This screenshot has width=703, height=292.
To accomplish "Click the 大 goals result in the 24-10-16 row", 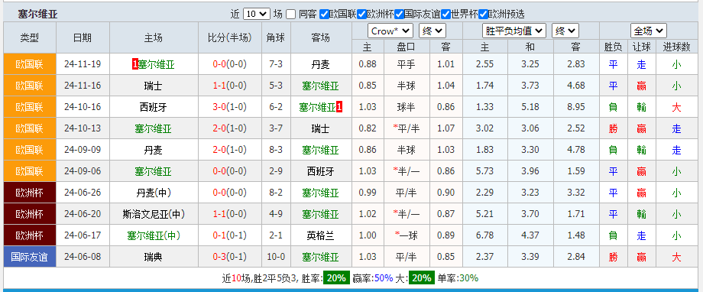I will coord(676,107).
